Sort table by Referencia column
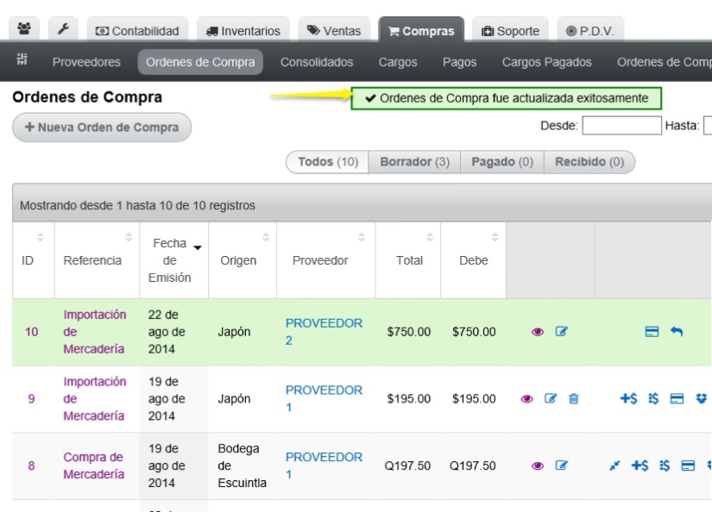The image size is (712, 512). coord(98,259)
